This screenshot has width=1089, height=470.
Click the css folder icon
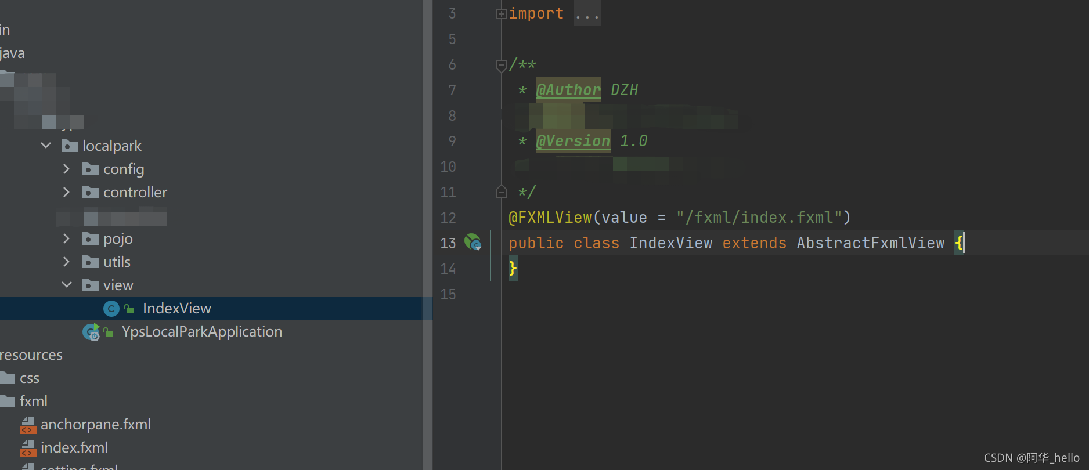click(7, 378)
